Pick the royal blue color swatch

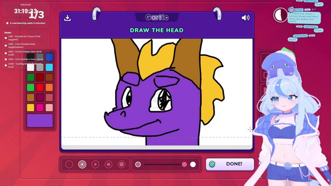(x=49, y=57)
